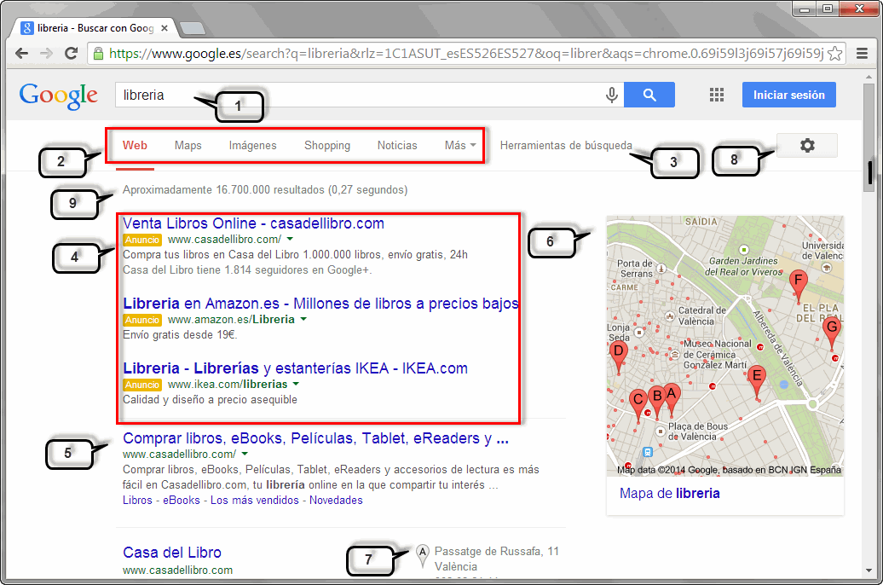Switch to the Shopping tab
The height and width of the screenshot is (585, 883).
pos(326,145)
